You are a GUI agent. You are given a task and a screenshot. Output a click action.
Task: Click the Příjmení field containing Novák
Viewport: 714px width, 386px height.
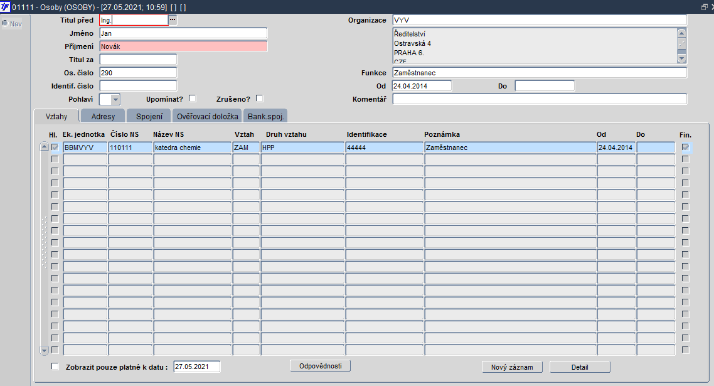tap(183, 46)
